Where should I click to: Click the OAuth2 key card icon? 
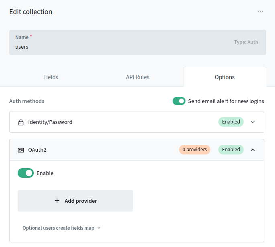(21, 150)
